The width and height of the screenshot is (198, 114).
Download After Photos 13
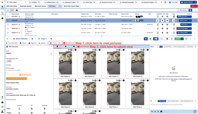(69, 50)
